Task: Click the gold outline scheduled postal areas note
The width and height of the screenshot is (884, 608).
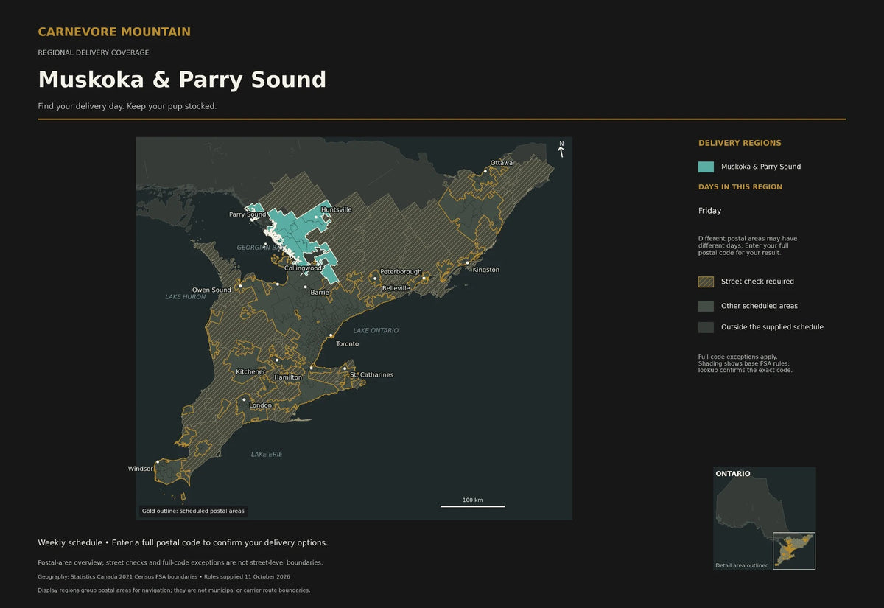Action: (x=193, y=511)
